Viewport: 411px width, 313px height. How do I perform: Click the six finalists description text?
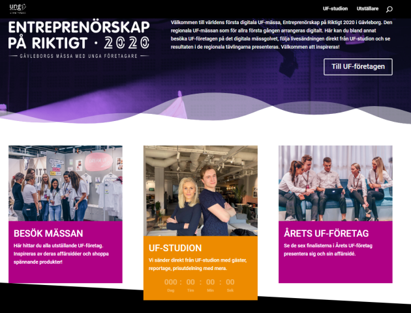(x=328, y=249)
